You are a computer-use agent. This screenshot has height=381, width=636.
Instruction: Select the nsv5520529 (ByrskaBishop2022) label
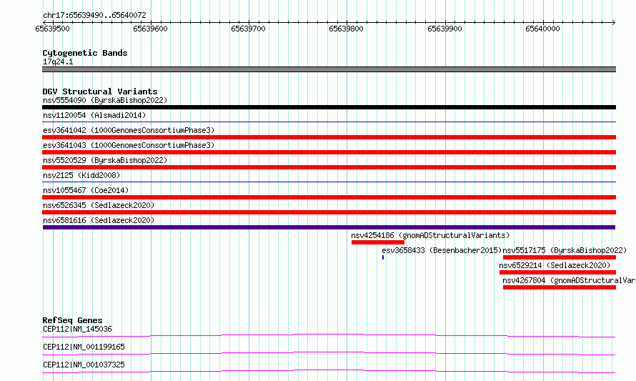point(105,160)
